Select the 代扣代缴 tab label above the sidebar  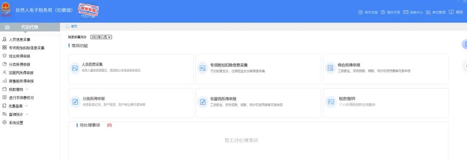click(29, 27)
